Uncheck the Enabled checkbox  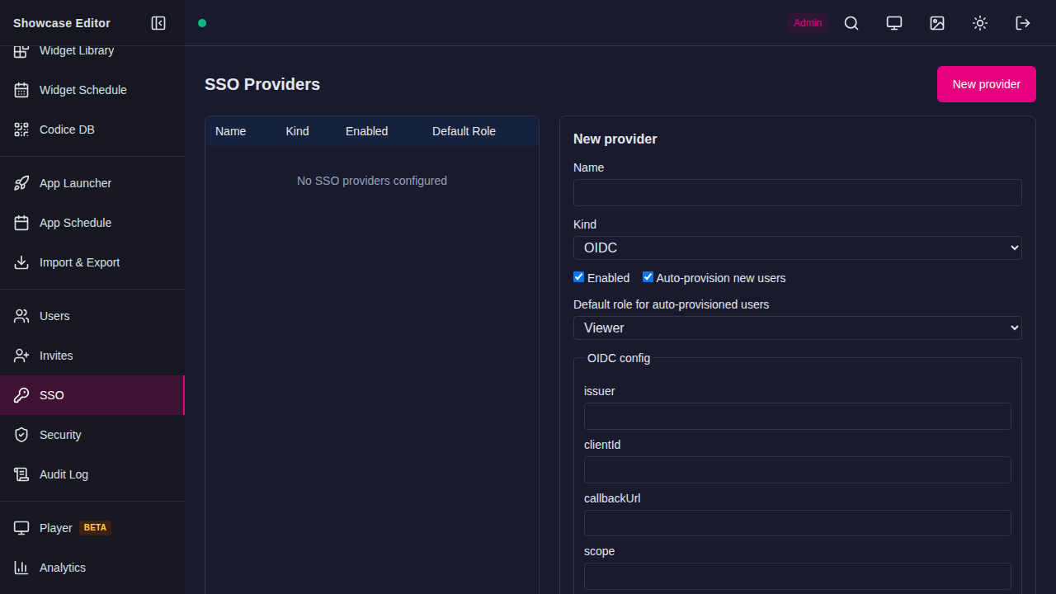[x=579, y=277]
